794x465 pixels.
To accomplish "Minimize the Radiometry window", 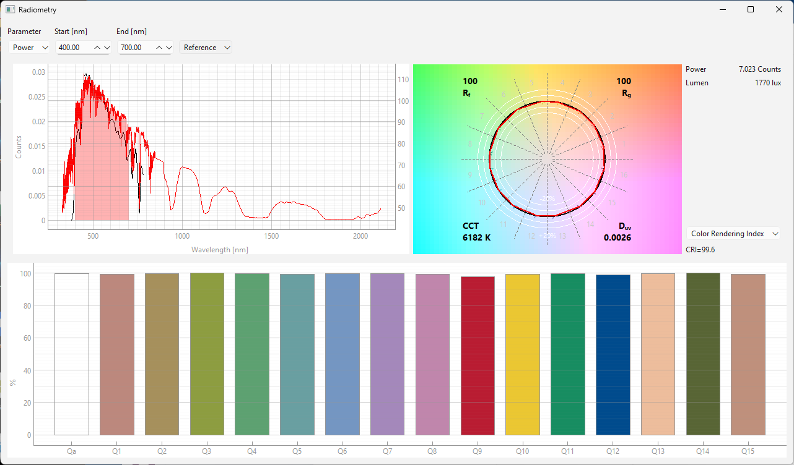I will [722, 10].
